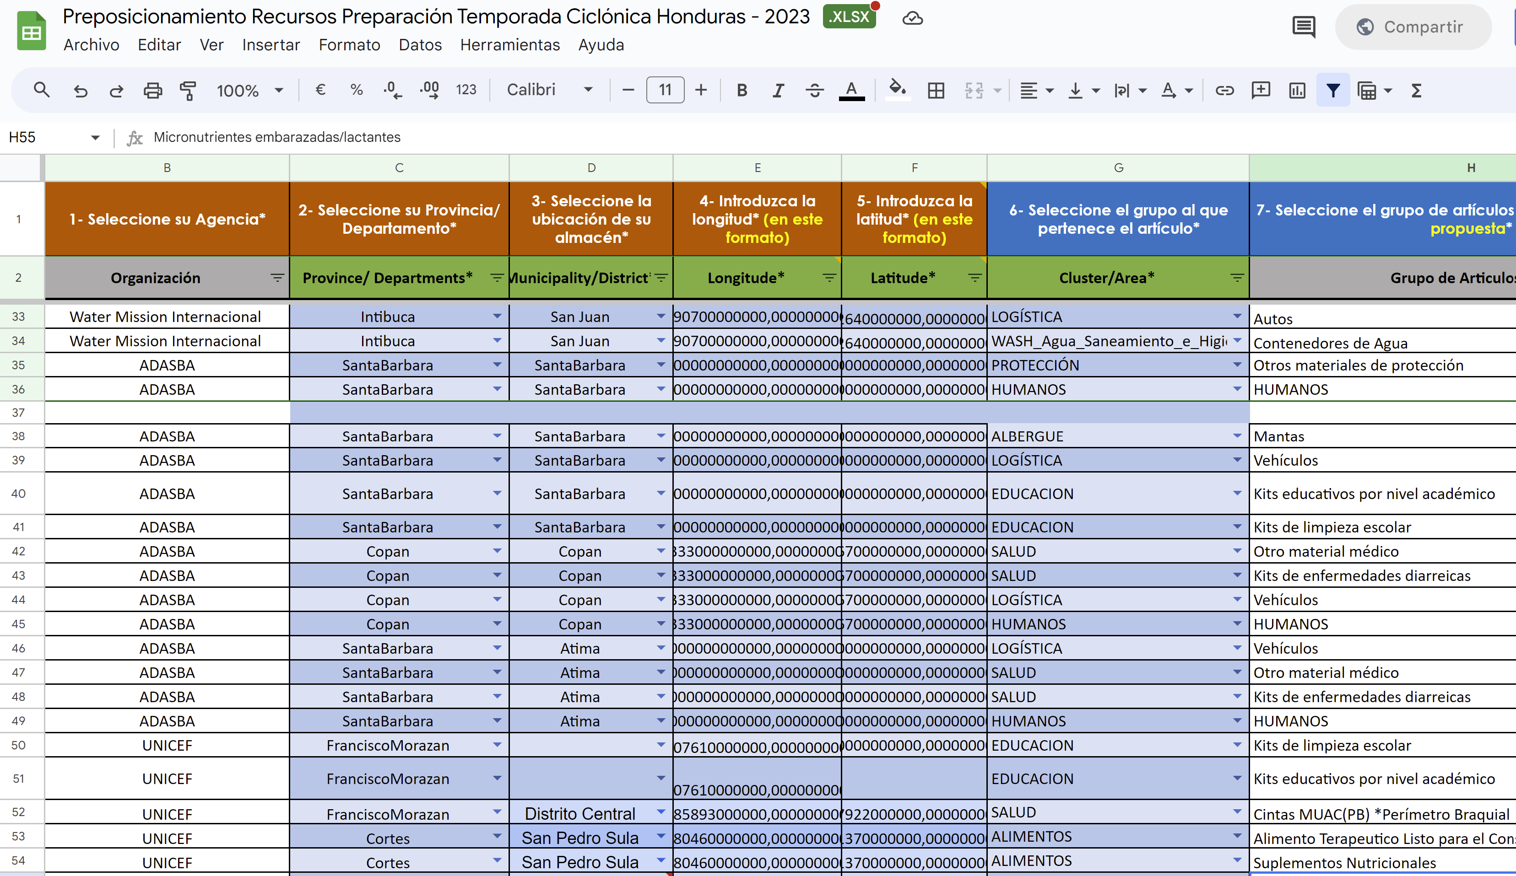Screen dimensions: 1516x876
Task: Increase decimal places
Action: tap(429, 90)
